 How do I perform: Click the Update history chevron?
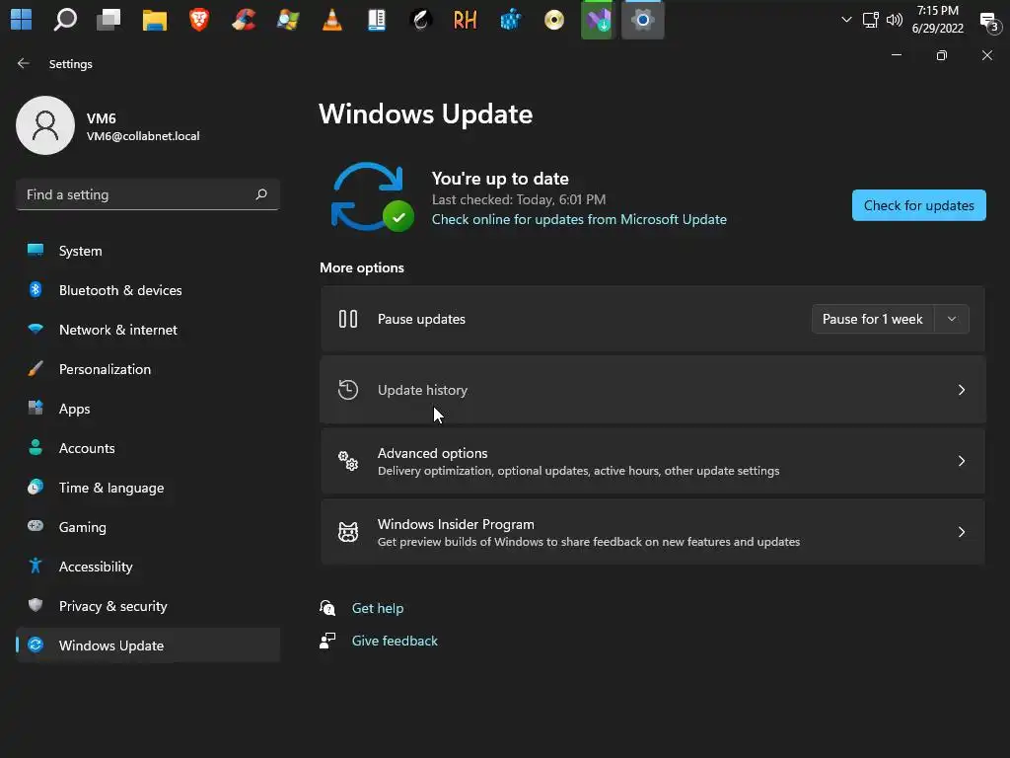[x=961, y=390]
